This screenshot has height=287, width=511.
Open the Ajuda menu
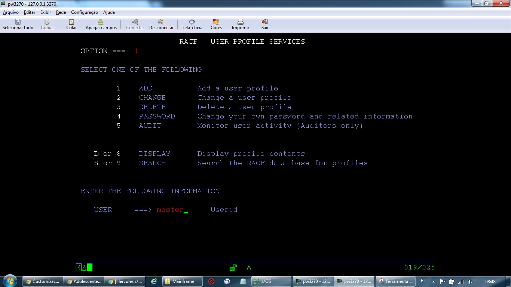109,12
